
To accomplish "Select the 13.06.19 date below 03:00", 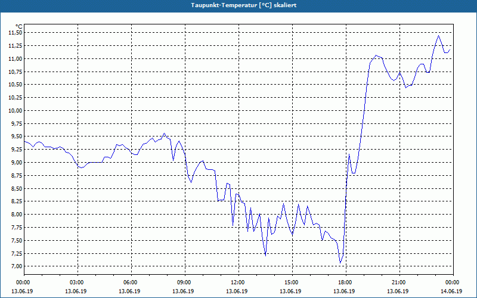I will point(76,291).
